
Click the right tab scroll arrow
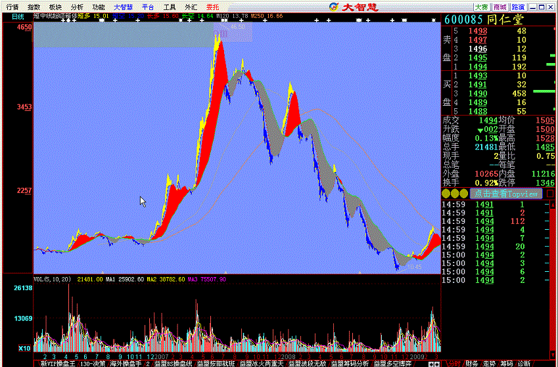tap(437, 364)
